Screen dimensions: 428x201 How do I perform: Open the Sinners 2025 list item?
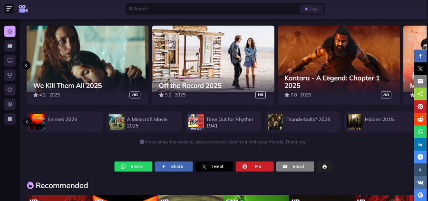(x=65, y=122)
